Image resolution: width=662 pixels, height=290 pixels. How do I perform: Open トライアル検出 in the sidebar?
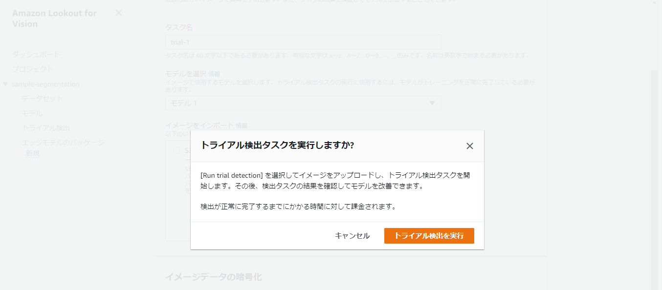click(46, 128)
